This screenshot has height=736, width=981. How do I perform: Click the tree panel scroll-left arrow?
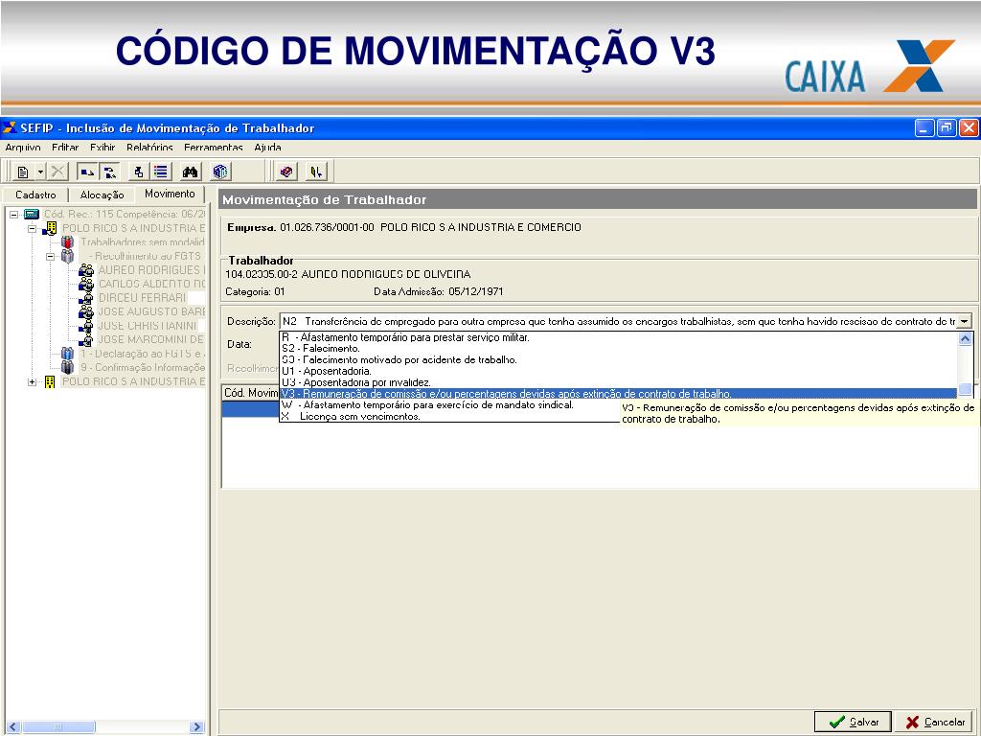coord(13,726)
